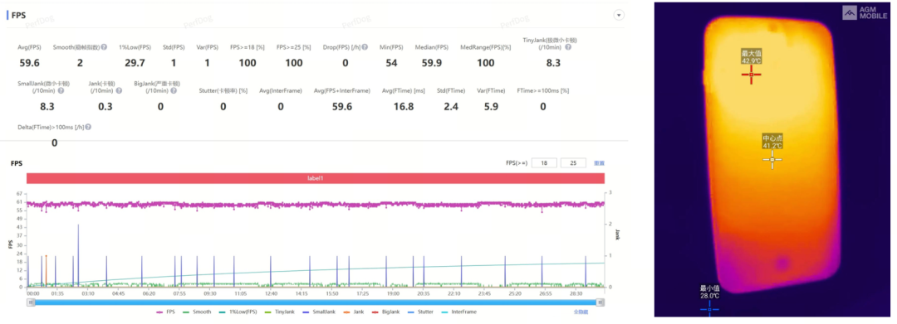Viewport: 897px width, 324px height.
Task: Show TinyJank (/10min) help tooltip icon
Action: pyautogui.click(x=567, y=47)
